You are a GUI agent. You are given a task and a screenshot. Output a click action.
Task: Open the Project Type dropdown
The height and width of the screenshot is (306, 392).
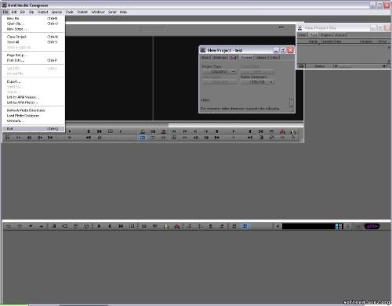[220, 71]
